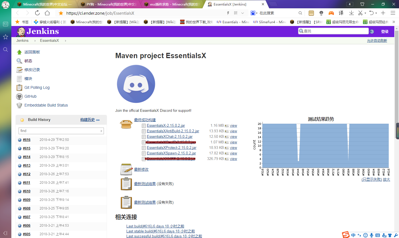Viewport: 399px width, 238px height.
Task: Expand the undo/restore tab dropdown arrow
Action: tap(376, 13)
